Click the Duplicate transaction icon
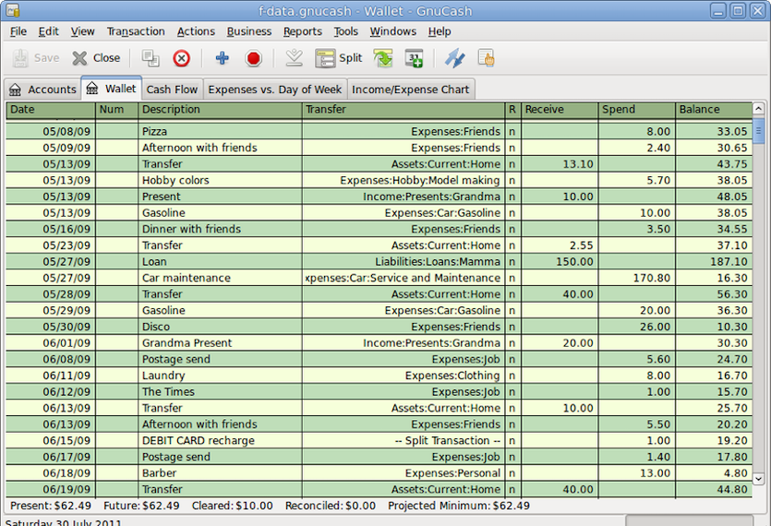The image size is (771, 526). point(151,58)
